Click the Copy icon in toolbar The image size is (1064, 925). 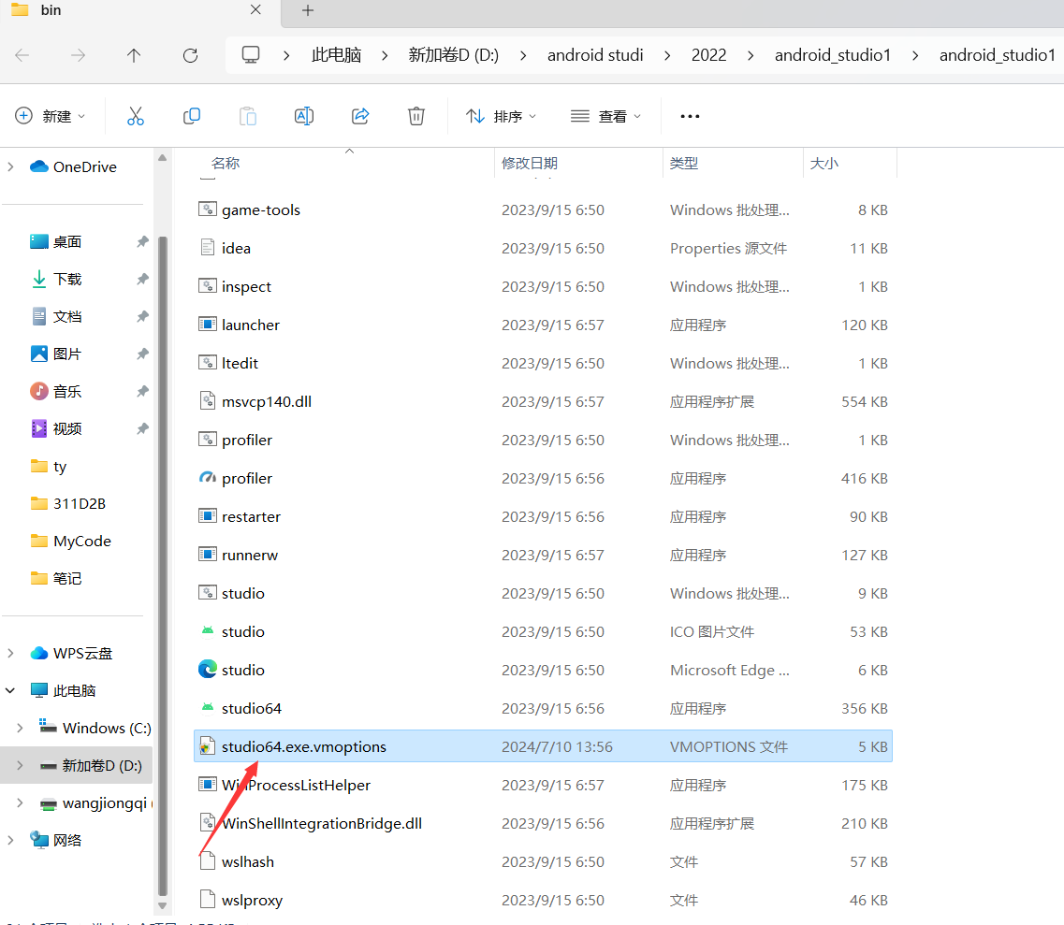pyautogui.click(x=192, y=116)
